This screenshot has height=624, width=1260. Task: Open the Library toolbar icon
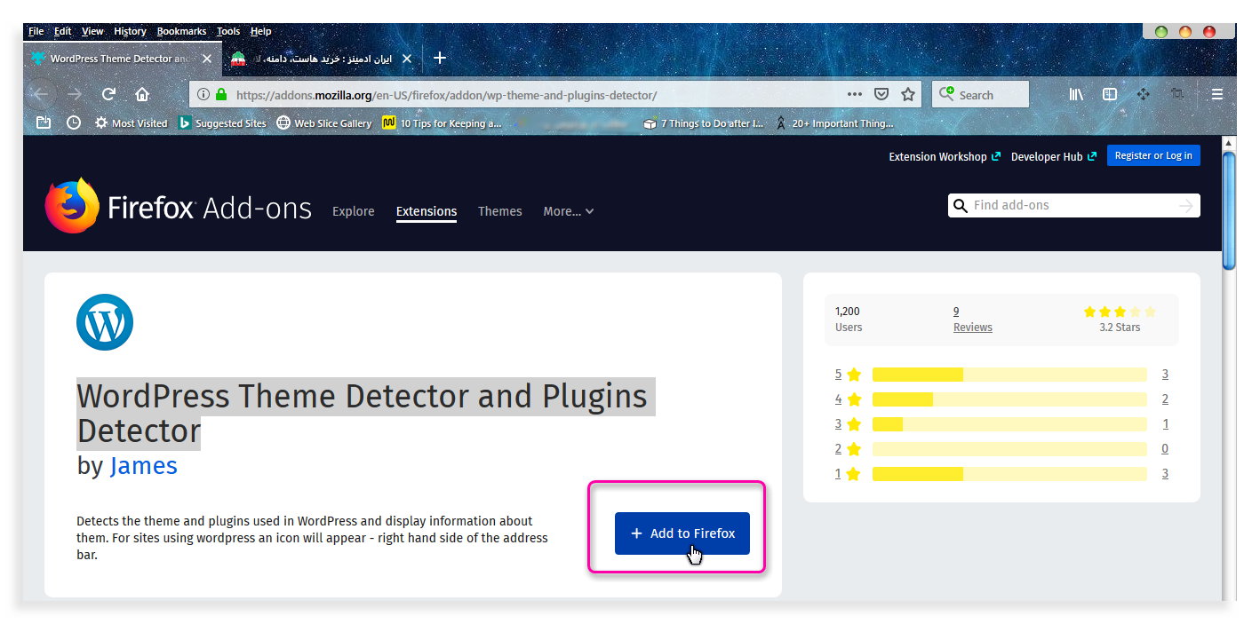pos(1076,94)
